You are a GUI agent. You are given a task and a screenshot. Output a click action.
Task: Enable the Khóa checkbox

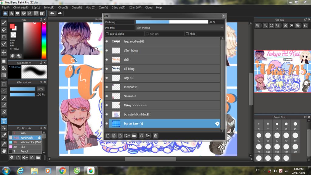point(187,34)
